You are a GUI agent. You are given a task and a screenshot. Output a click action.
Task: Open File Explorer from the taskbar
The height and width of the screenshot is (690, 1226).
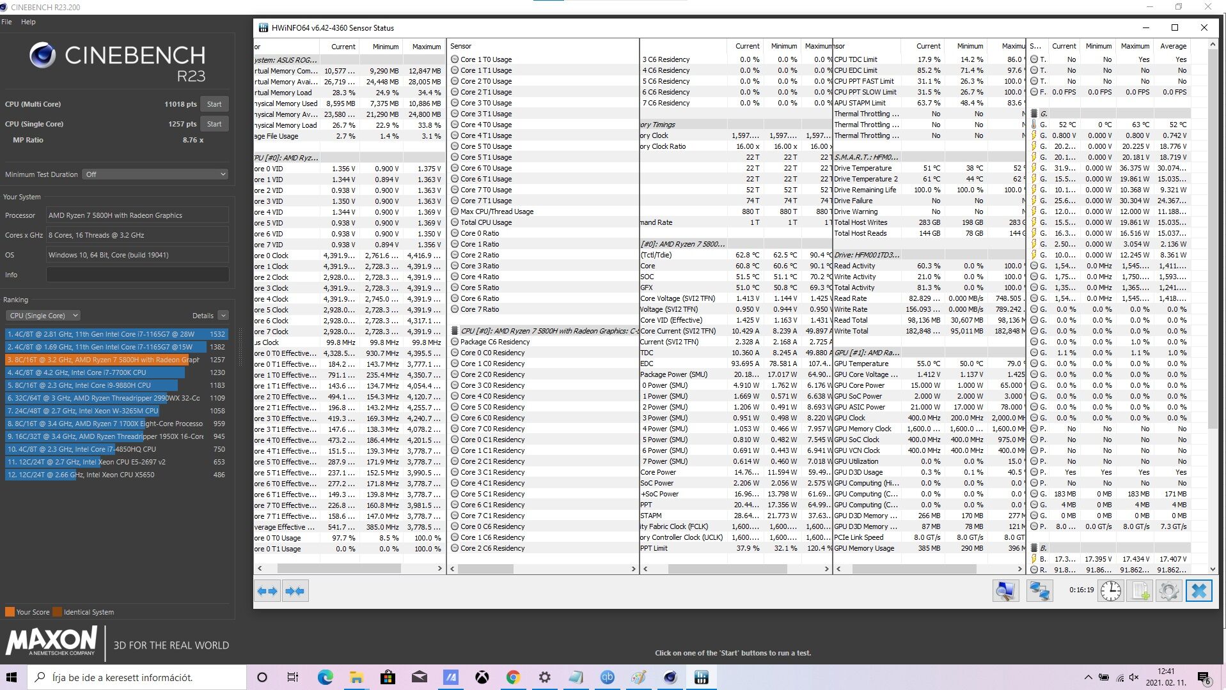pos(356,677)
